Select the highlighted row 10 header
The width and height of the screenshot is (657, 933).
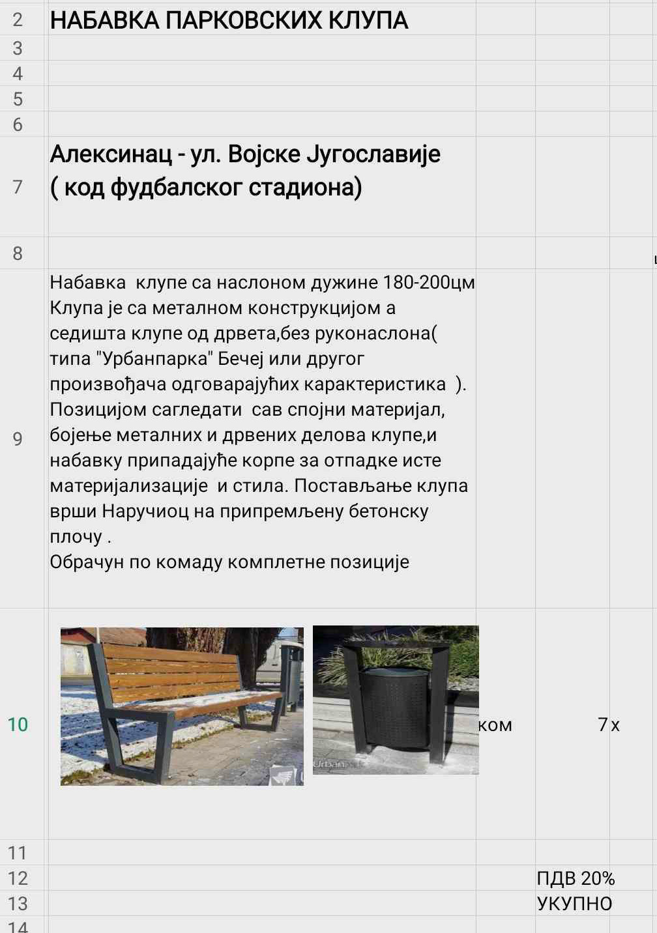[x=18, y=725]
